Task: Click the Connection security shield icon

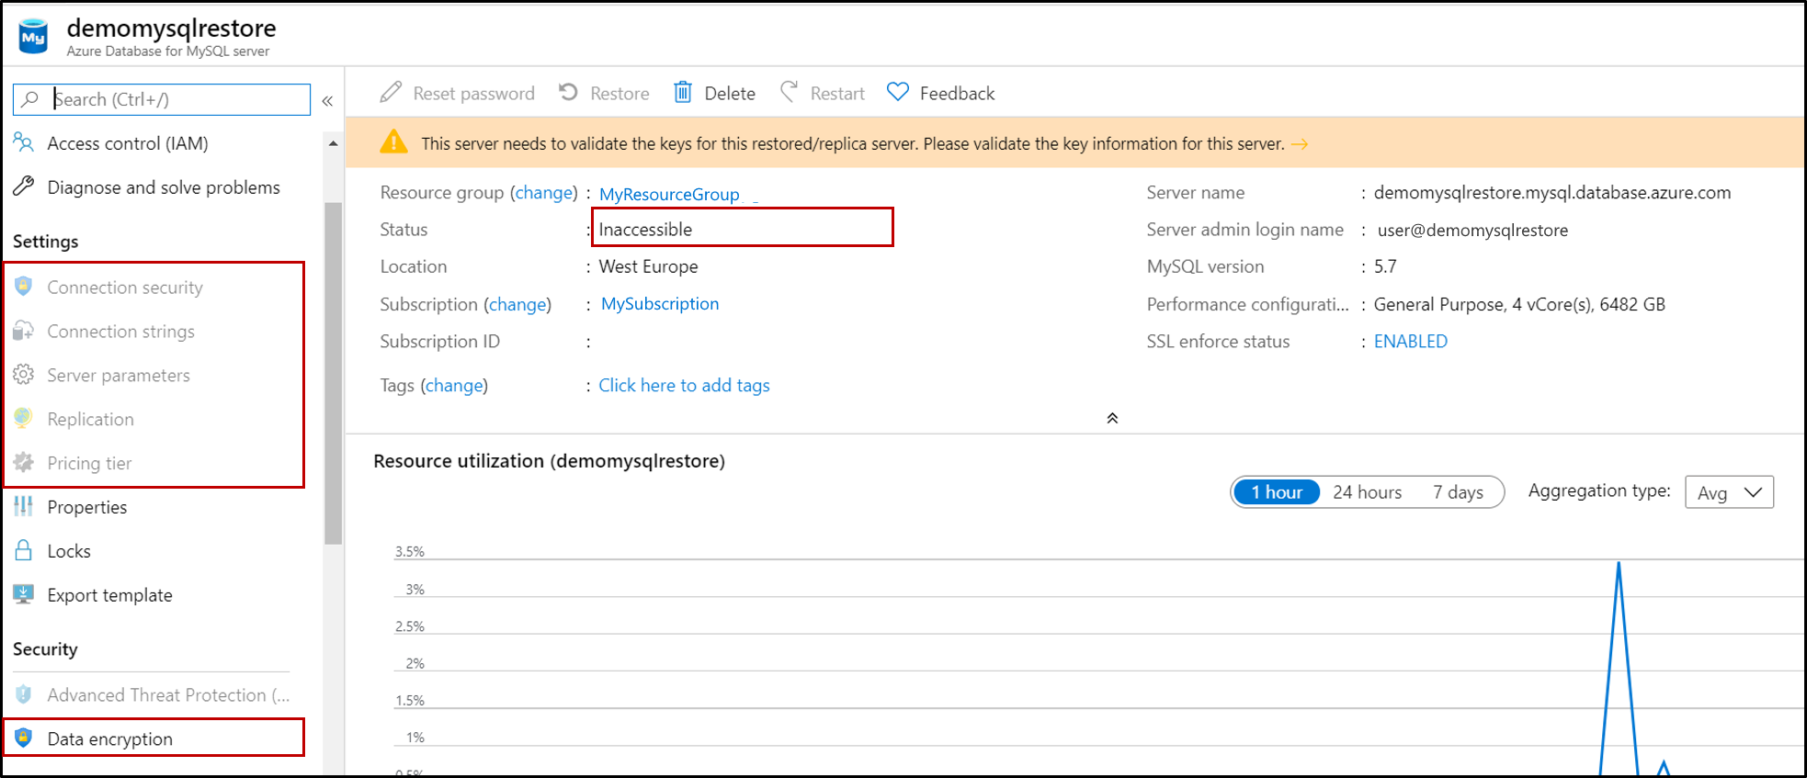Action: (24, 287)
